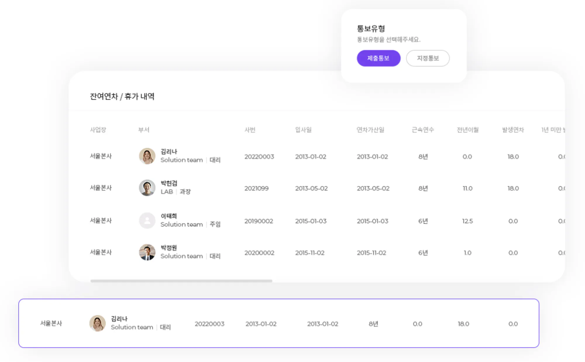Click 이태희's hire date 2015-01-03
This screenshot has width=585, height=362.
tap(311, 221)
